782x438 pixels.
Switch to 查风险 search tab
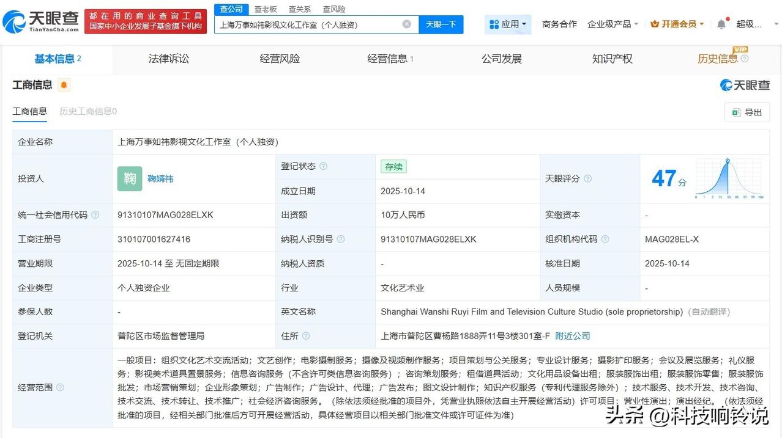pos(334,9)
